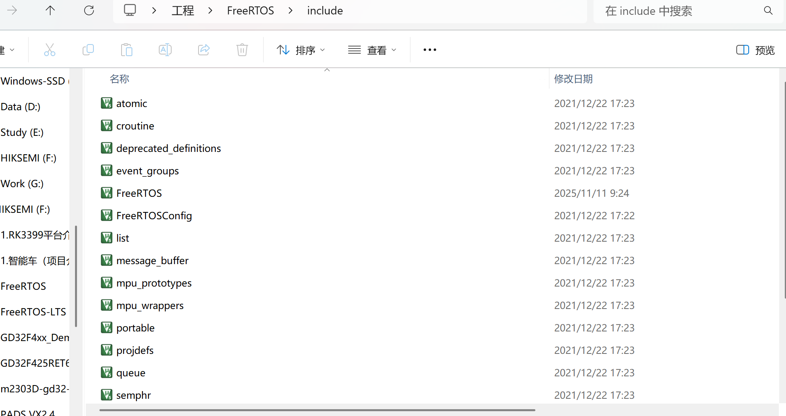Click the 2025/11/11 9:24 date cell
Screen dimensions: 786x416
point(592,193)
